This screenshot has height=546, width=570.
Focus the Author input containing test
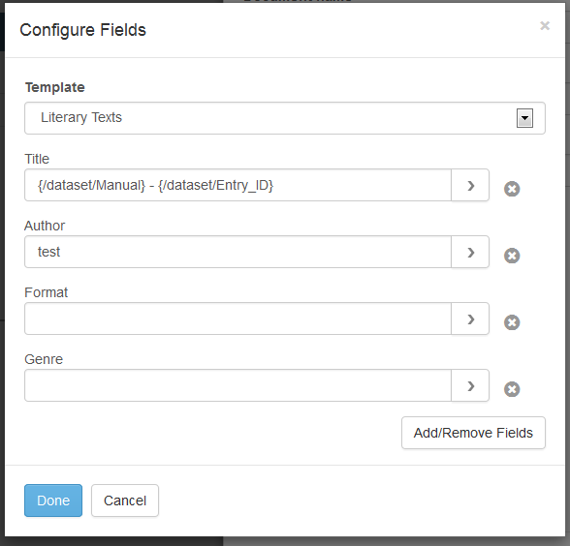238,252
